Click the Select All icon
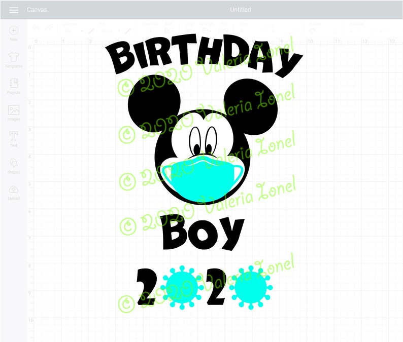Screen dimensions: 403x342 [150, 31]
